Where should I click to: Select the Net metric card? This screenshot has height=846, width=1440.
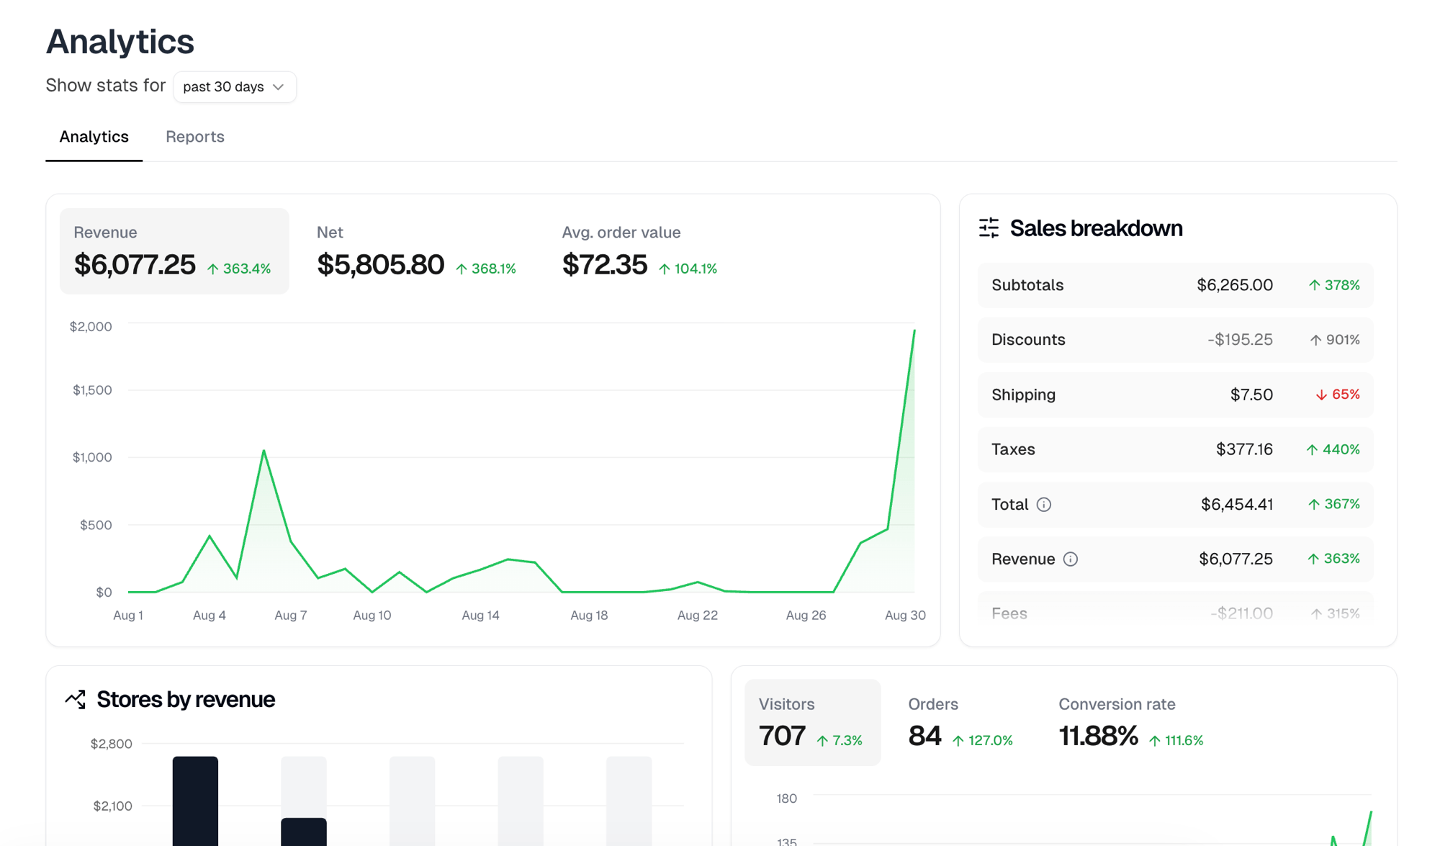[417, 251]
